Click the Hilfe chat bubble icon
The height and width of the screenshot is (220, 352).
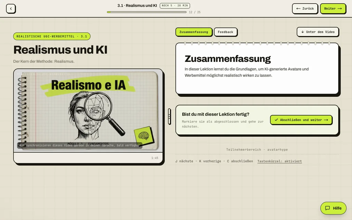pyautogui.click(x=328, y=208)
